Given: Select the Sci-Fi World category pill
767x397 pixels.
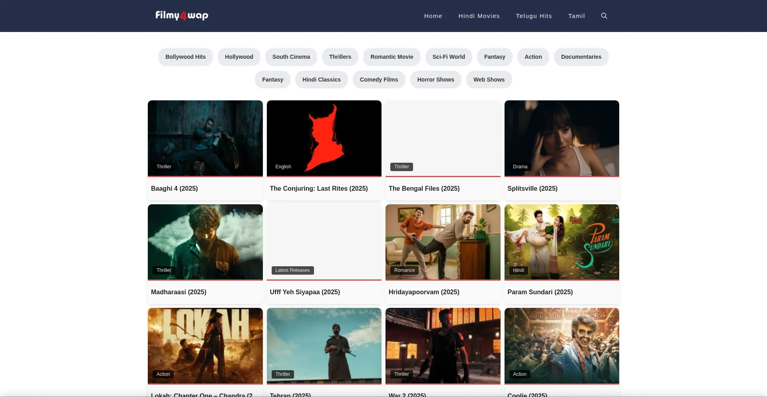Looking at the screenshot, I should pyautogui.click(x=449, y=57).
